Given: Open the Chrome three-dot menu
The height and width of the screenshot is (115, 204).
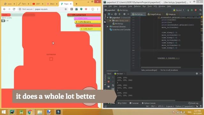Looking at the screenshot, I should click(98, 9).
